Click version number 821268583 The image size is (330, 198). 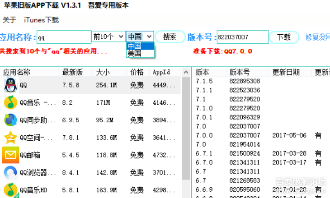coord(245,180)
